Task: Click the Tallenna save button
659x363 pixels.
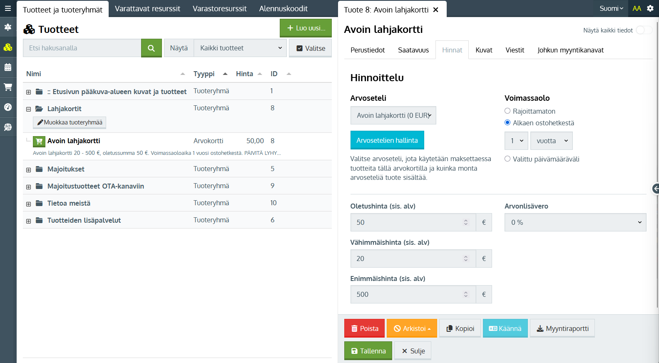Action: (x=368, y=351)
